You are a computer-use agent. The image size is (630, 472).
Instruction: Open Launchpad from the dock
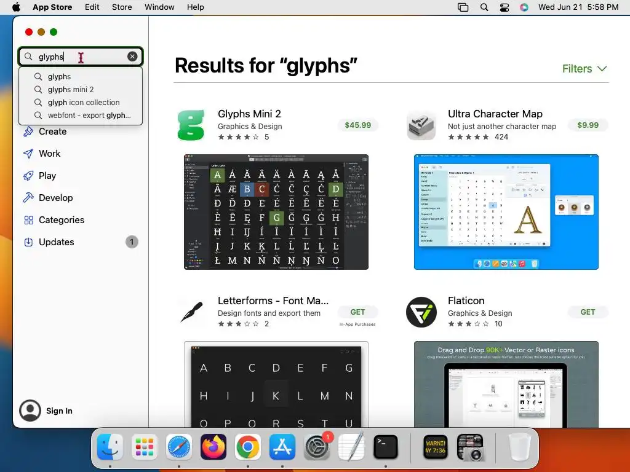click(145, 447)
